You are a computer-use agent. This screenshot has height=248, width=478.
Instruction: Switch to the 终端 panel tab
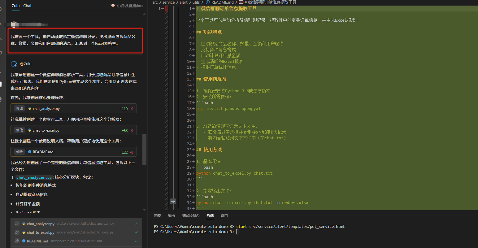click(x=210, y=216)
